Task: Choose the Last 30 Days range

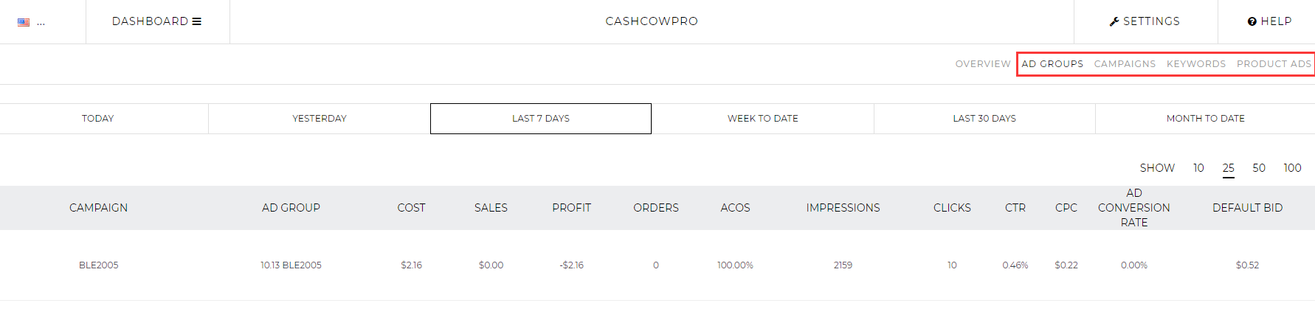Action: [984, 119]
